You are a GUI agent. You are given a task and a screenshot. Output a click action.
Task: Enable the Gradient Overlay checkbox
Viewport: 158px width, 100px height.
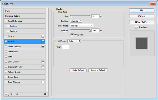click(x=6, y=67)
